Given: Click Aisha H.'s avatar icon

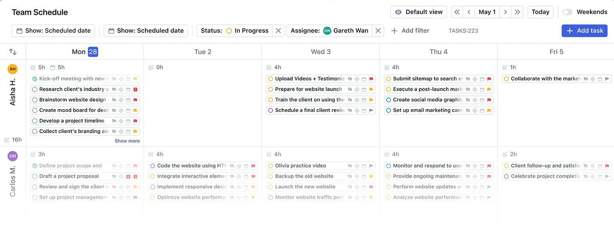Looking at the screenshot, I should pyautogui.click(x=12, y=69).
